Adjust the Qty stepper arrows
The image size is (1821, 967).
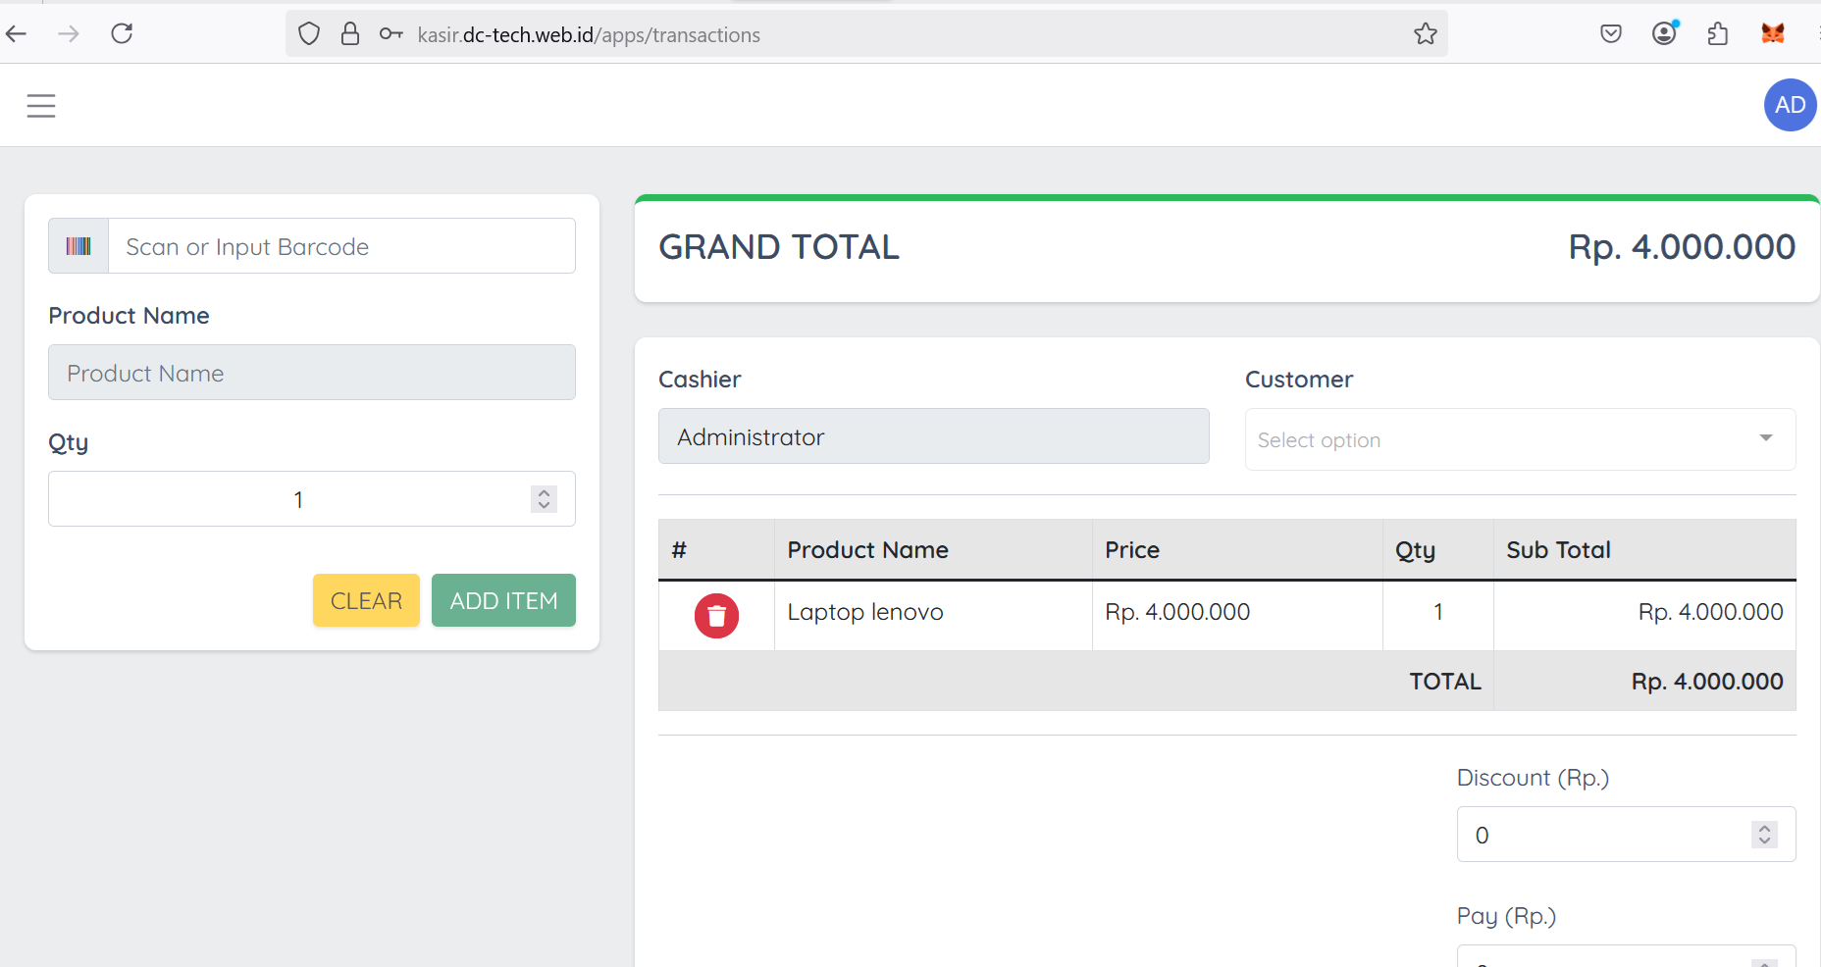point(544,499)
